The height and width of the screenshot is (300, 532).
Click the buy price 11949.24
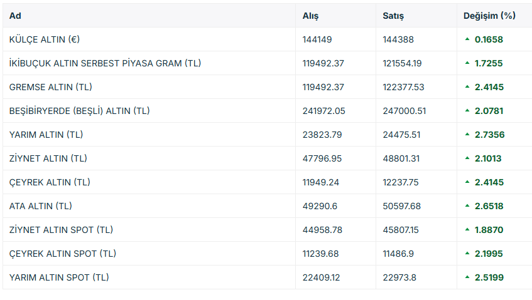pos(321,182)
